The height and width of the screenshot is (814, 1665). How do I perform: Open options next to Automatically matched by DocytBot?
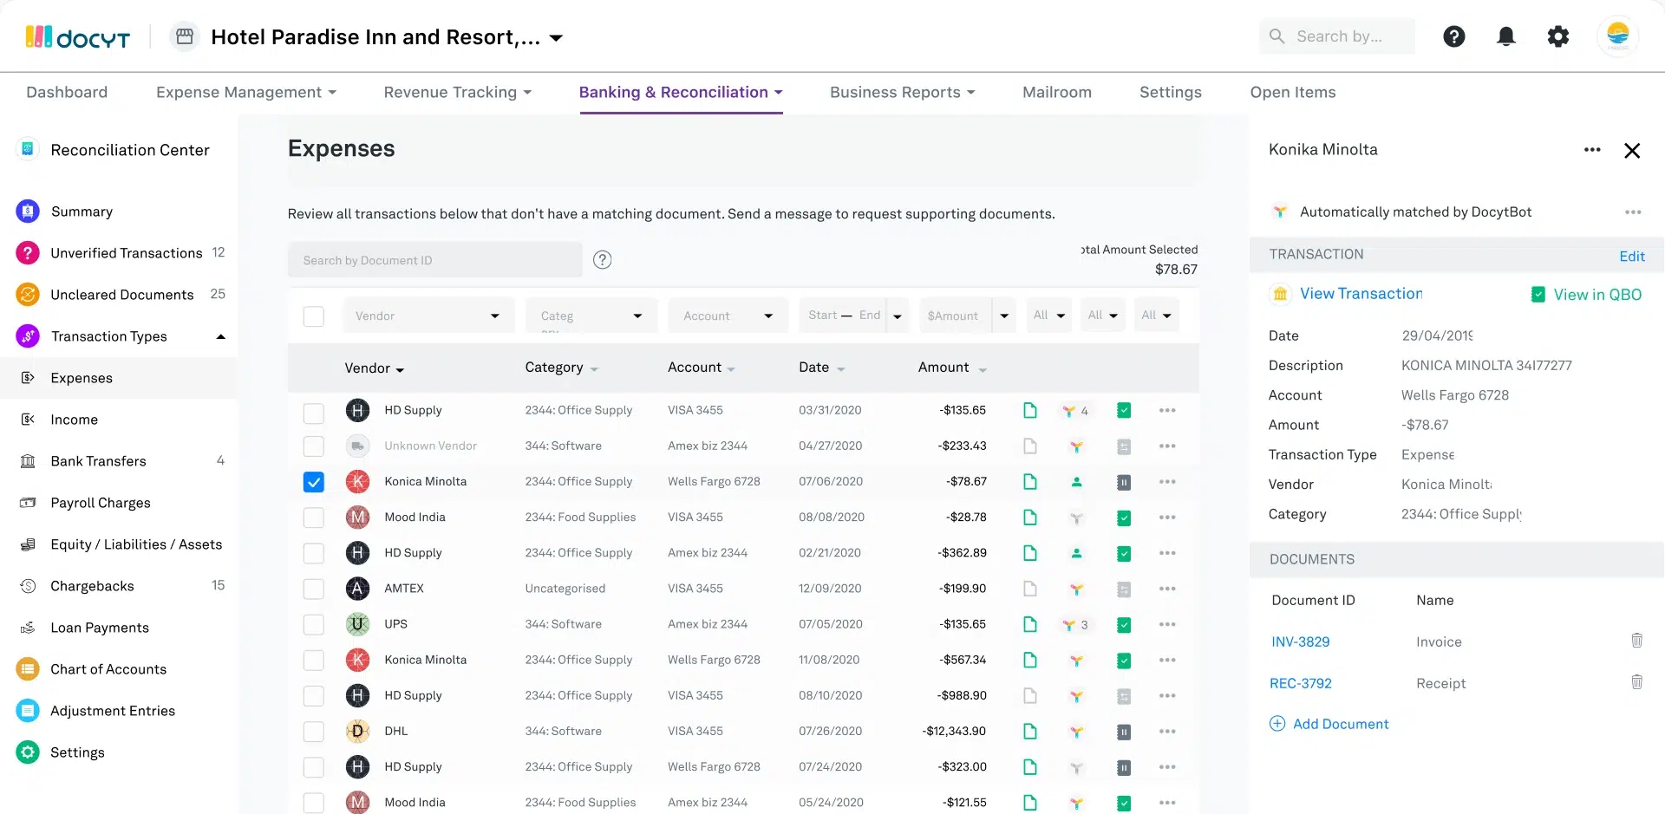pyautogui.click(x=1633, y=212)
